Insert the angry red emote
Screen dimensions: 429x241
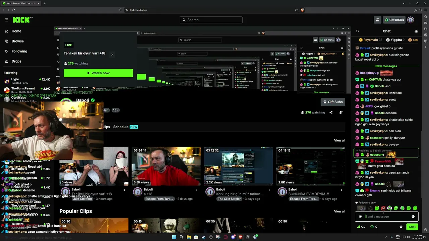coord(383,208)
